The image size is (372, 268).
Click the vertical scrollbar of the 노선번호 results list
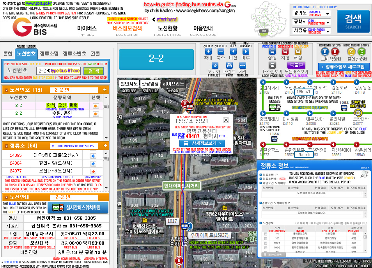tap(106, 117)
